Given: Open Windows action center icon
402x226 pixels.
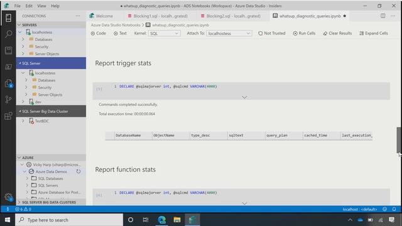Looking at the screenshot, I should pos(391,220).
